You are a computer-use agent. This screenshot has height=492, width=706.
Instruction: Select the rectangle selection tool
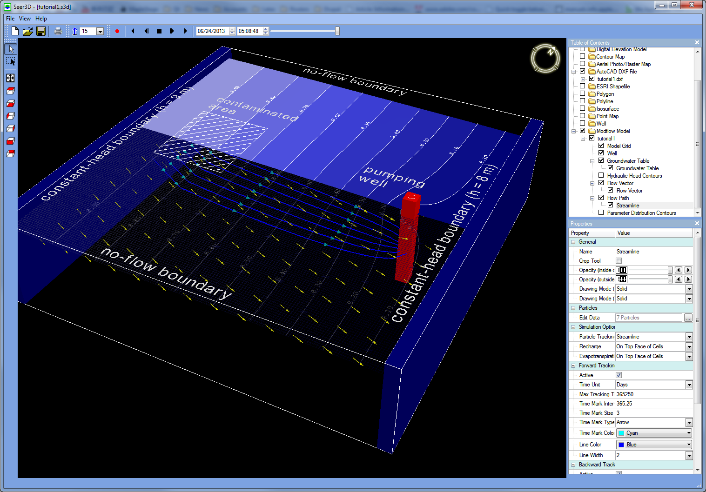[x=11, y=61]
